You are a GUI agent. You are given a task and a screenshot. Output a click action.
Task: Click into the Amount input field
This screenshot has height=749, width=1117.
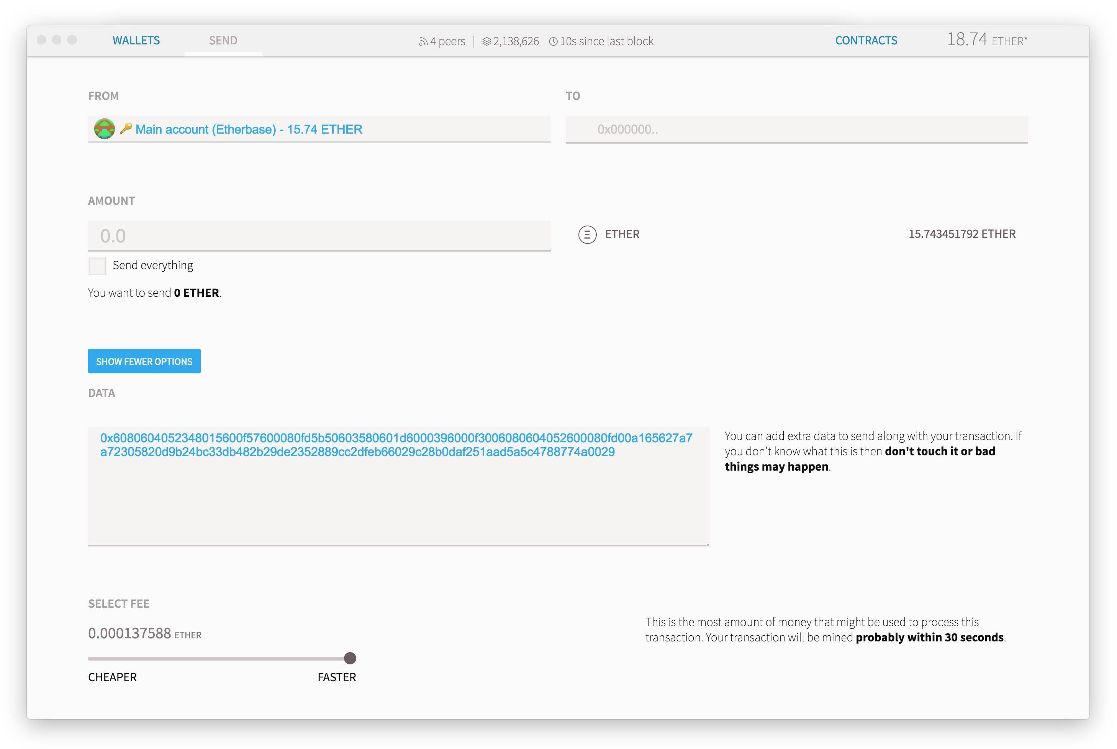tap(319, 235)
